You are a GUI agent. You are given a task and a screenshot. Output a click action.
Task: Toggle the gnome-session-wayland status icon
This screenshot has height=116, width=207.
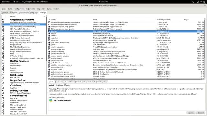pos(49,56)
